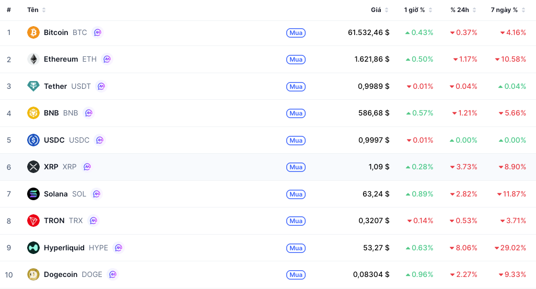The image size is (536, 289).
Task: Click Hyperliquid's 7-day change 29.02%
Action: point(510,248)
